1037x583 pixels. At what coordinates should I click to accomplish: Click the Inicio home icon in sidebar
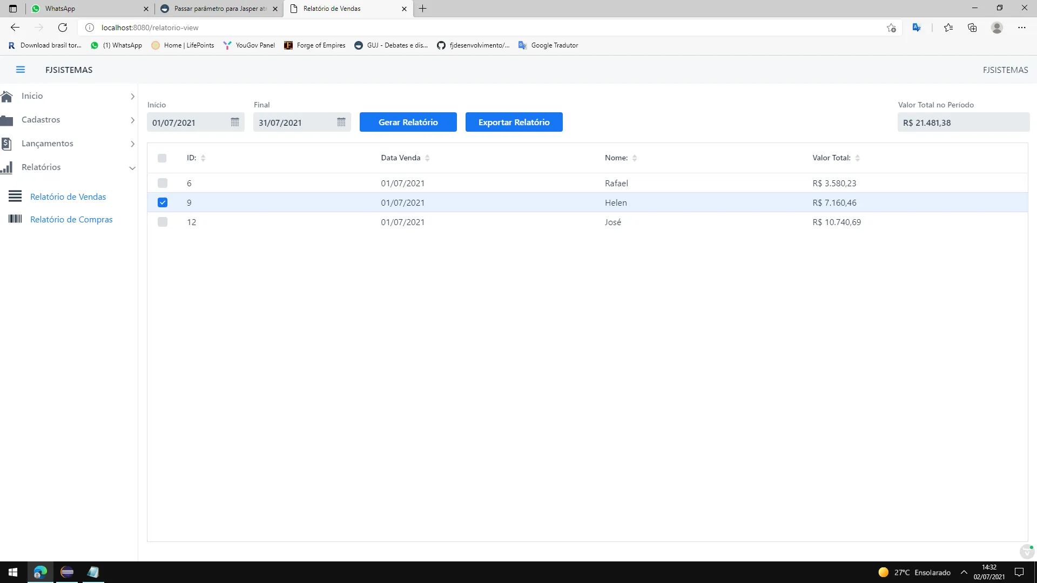point(7,96)
